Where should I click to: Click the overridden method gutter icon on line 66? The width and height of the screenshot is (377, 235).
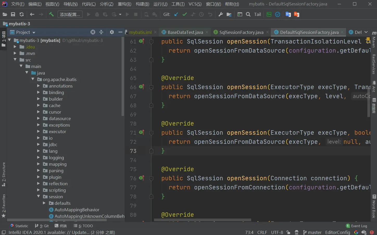point(141,87)
